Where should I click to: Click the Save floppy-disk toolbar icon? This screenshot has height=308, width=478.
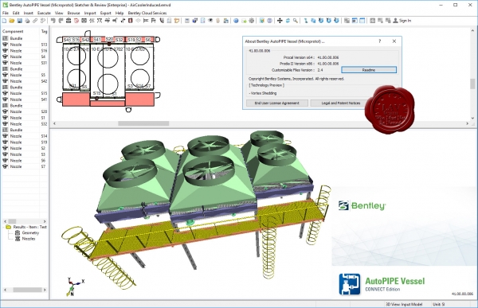point(19,21)
